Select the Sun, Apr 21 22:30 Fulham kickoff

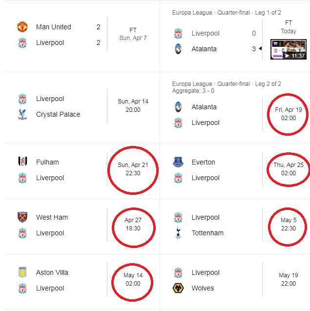(x=133, y=169)
